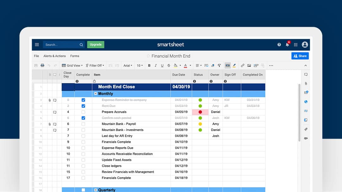Viewport: 342px width, 192px height.
Task: Open the Alerts & Actions menu
Action: point(54,56)
